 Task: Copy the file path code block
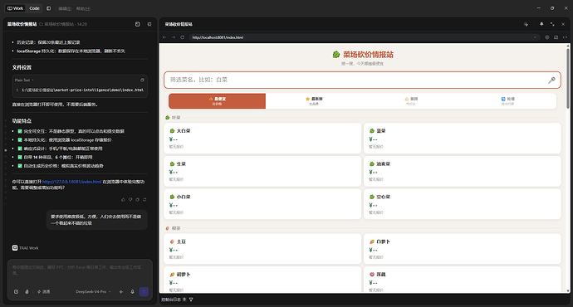point(142,80)
